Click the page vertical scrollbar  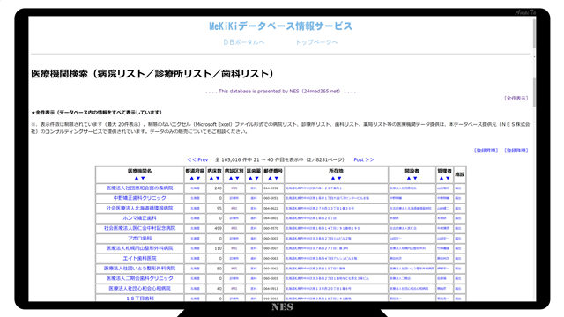coord(534,144)
